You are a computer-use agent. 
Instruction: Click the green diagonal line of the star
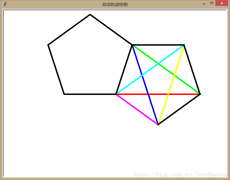(166, 70)
